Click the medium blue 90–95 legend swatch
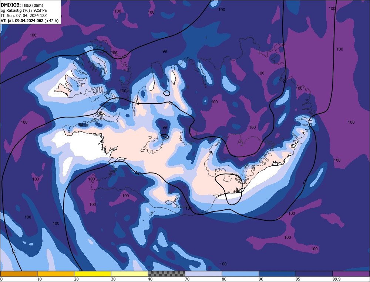Viewport: 370px width, 282px height. pyautogui.click(x=277, y=274)
